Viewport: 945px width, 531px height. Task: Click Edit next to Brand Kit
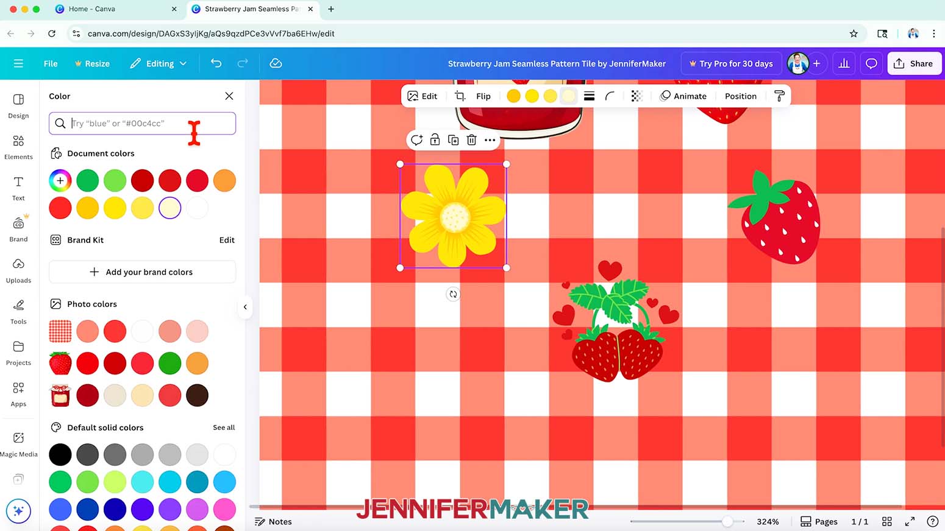(x=227, y=240)
